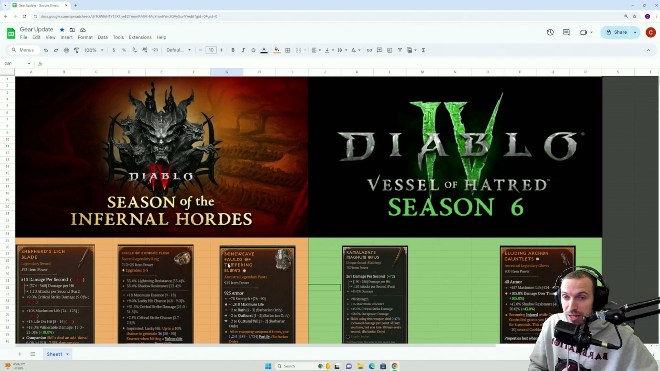
Task: Open the Extensions menu
Action: pos(140,37)
